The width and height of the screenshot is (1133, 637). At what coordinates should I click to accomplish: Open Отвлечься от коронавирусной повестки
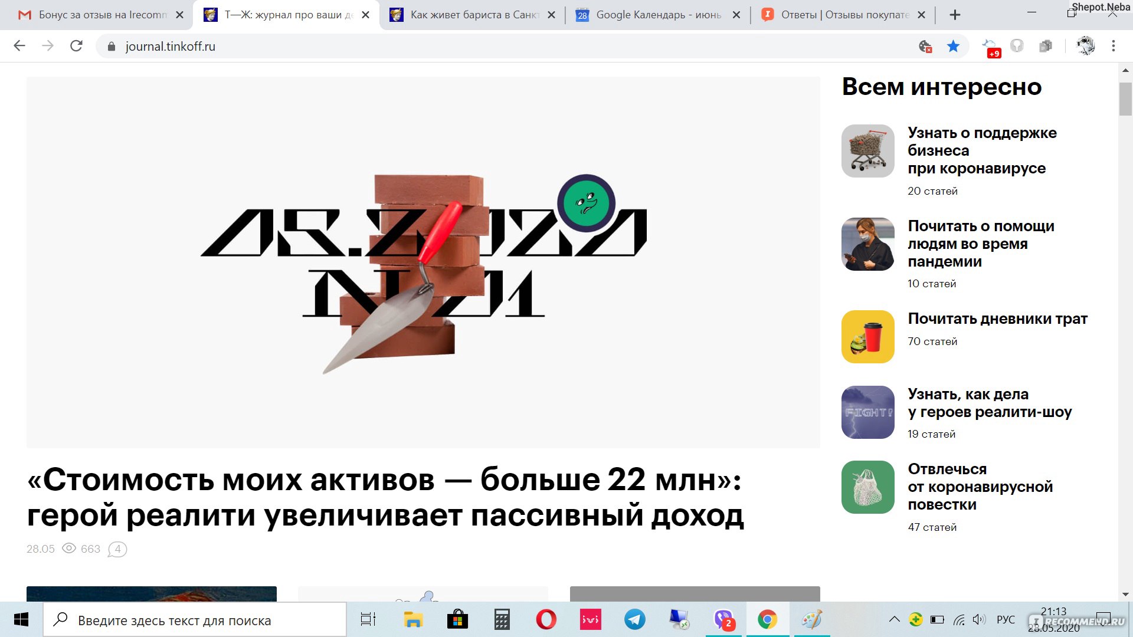pyautogui.click(x=980, y=487)
